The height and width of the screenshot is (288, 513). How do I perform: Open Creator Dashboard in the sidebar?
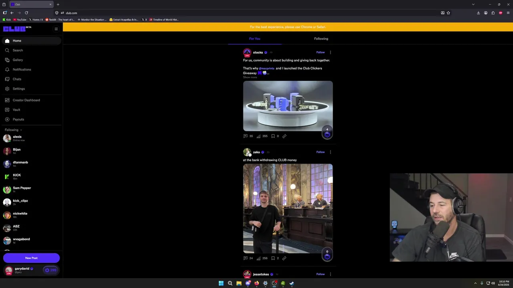pyautogui.click(x=31, y=100)
